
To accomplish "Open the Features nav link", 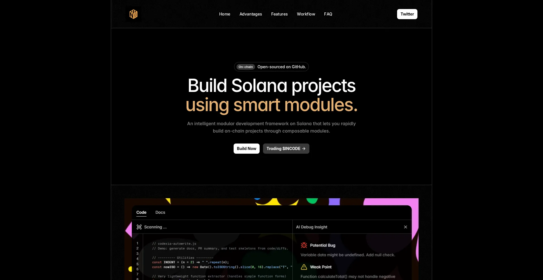I will [x=279, y=14].
